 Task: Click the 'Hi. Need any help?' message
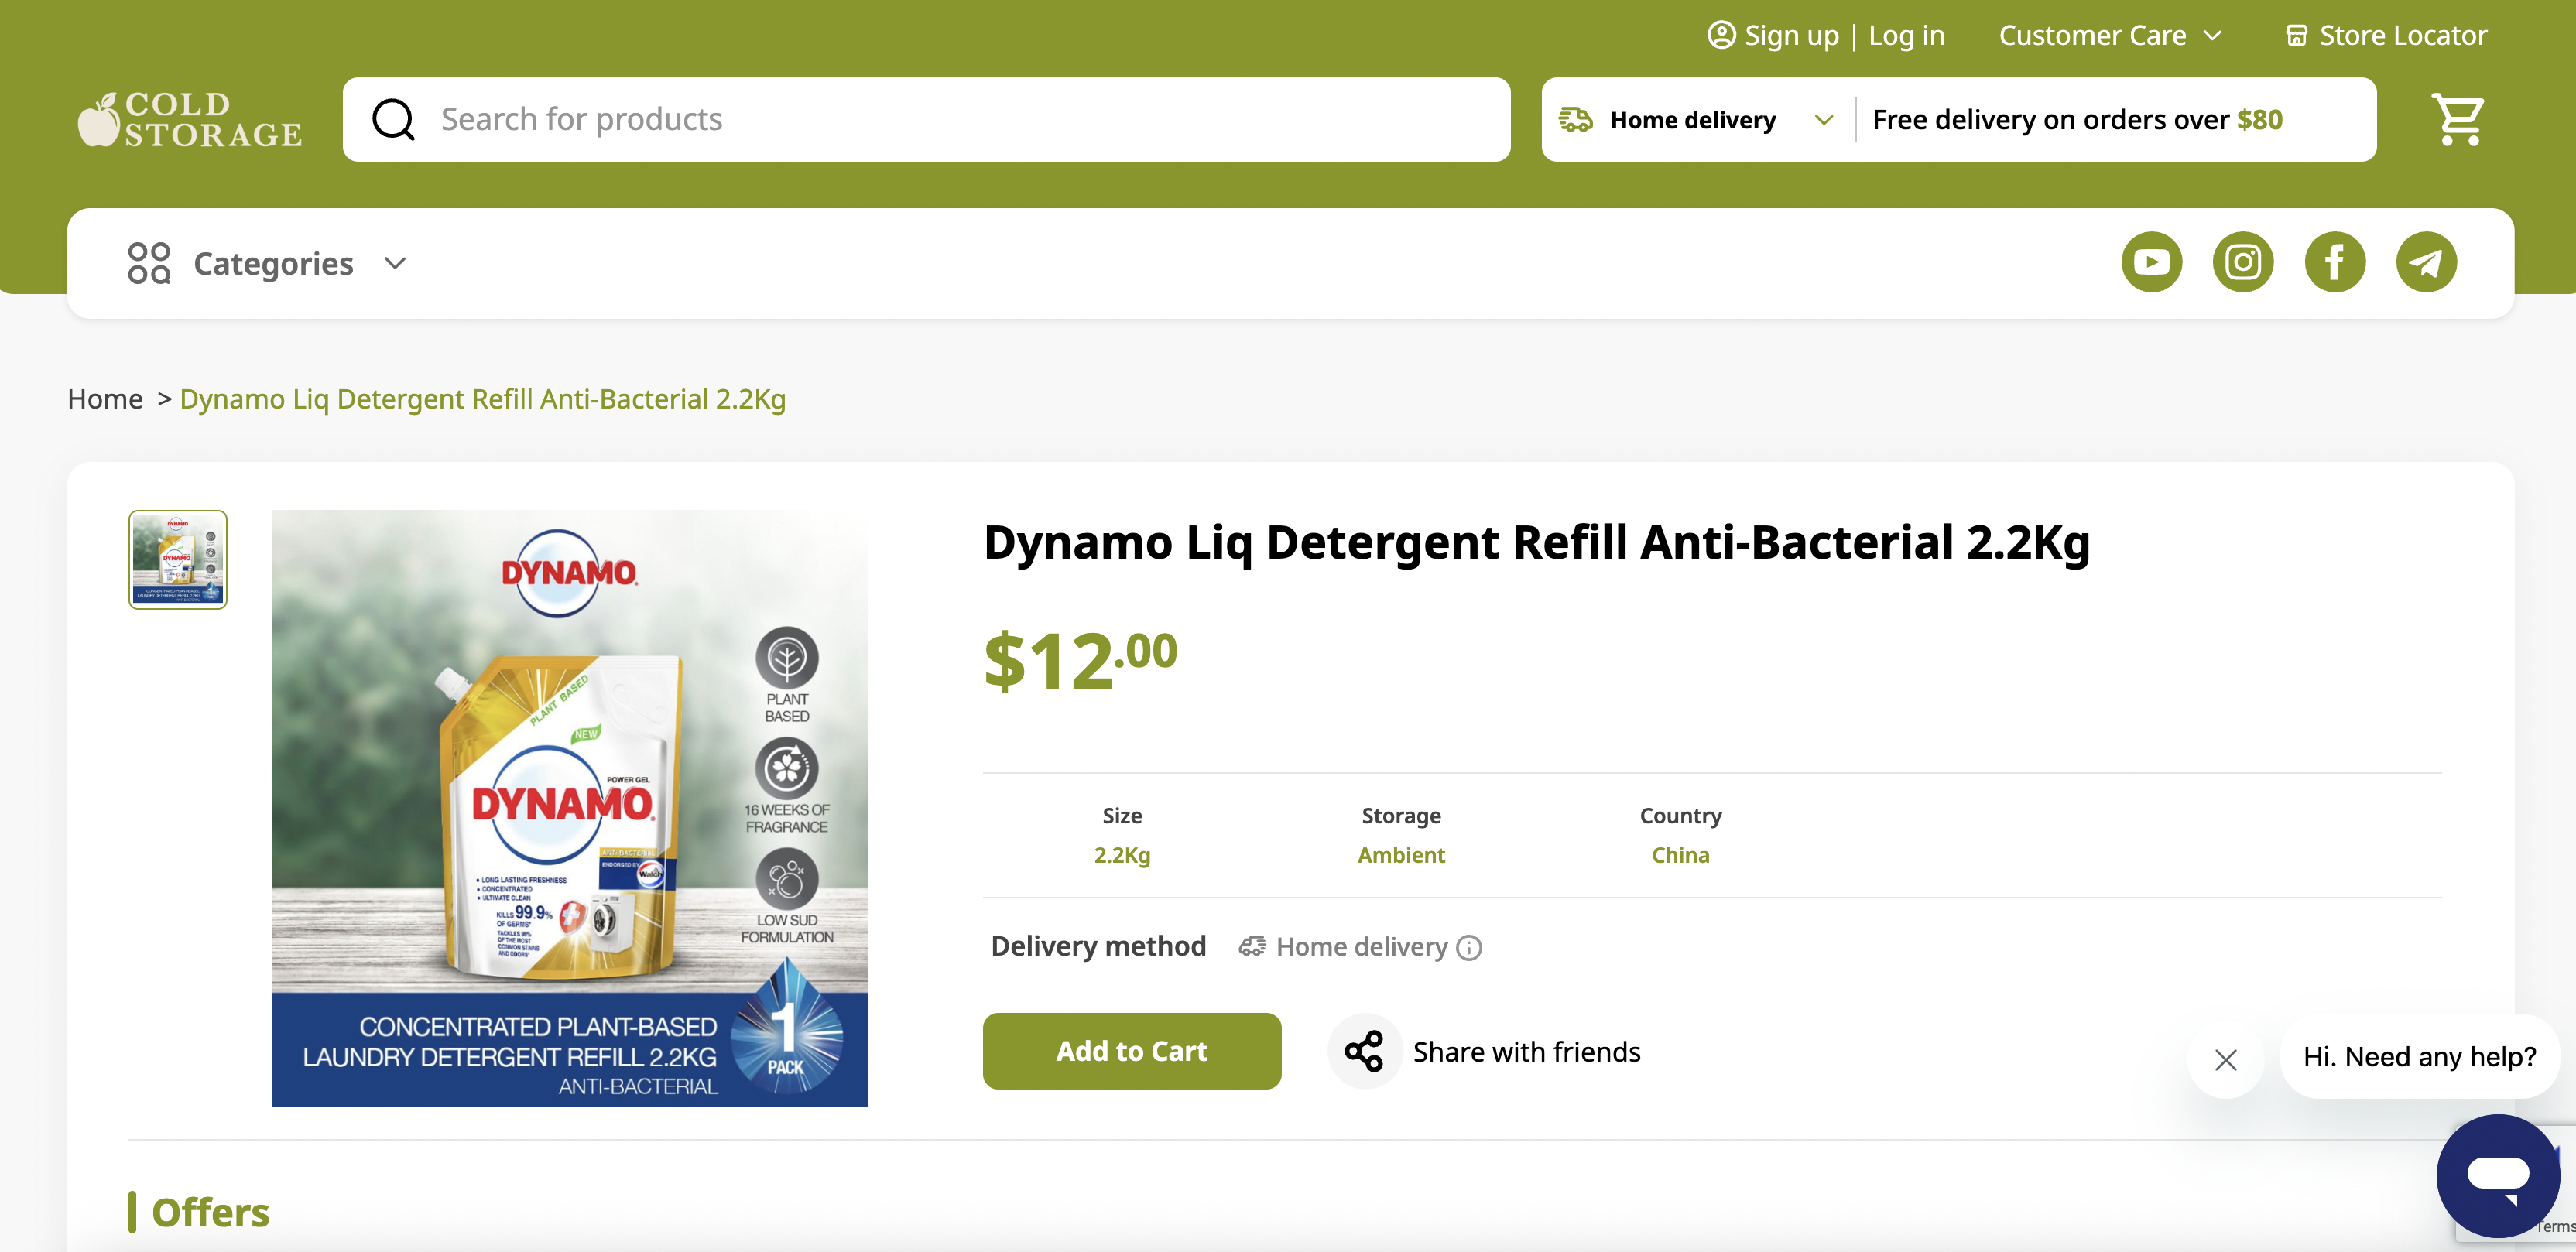click(x=2419, y=1057)
